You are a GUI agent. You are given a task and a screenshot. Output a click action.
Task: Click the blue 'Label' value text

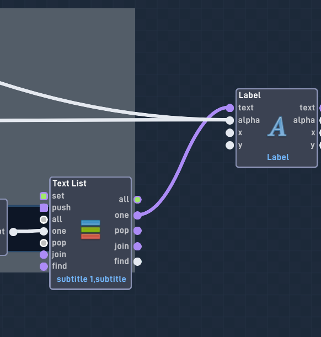278,157
